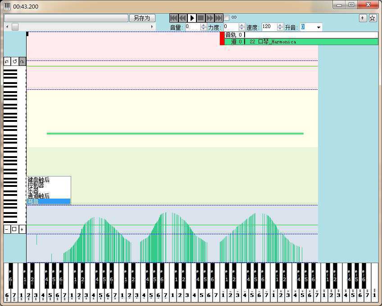Viewport: 382px width, 306px height.
Task: Start playback with the play button
Action: coord(192,18)
